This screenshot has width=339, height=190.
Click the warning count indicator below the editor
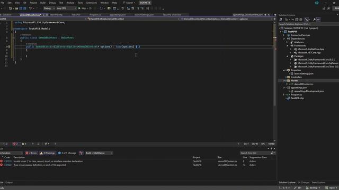(x=24, y=144)
